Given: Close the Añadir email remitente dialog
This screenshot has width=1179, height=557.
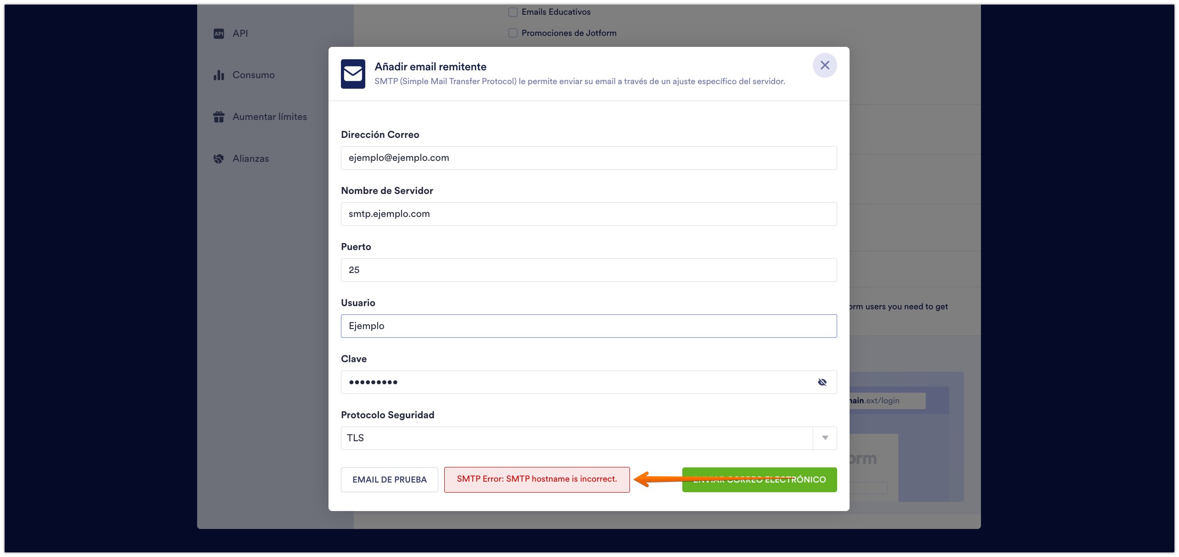Looking at the screenshot, I should [824, 65].
